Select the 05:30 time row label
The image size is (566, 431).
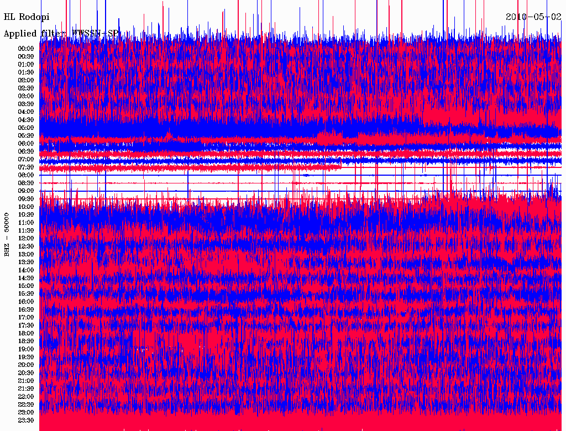pyautogui.click(x=26, y=135)
